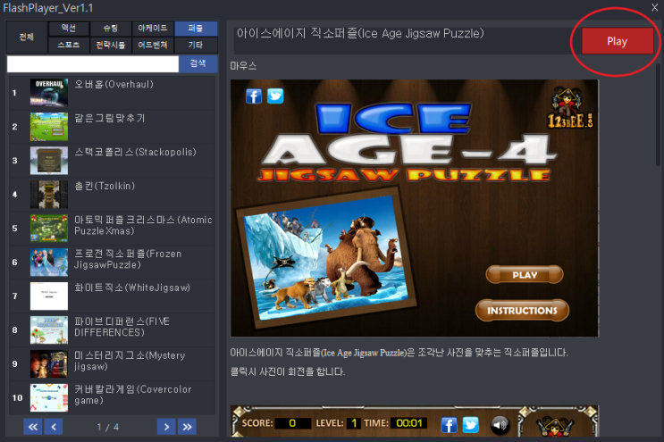Select Atomic Puzzle Xmas title text
The height and width of the screenshot is (442, 664).
click(x=143, y=225)
